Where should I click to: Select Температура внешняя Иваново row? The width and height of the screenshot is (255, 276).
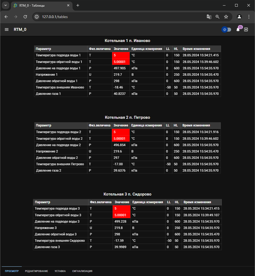(127, 87)
